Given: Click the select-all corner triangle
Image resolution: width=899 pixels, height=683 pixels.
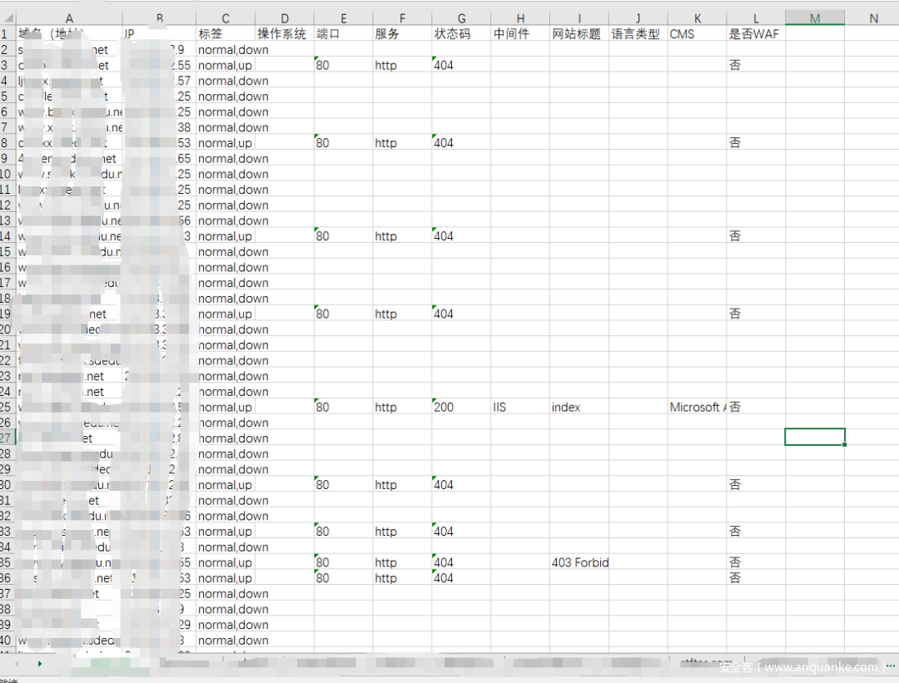Looking at the screenshot, I should [8, 17].
